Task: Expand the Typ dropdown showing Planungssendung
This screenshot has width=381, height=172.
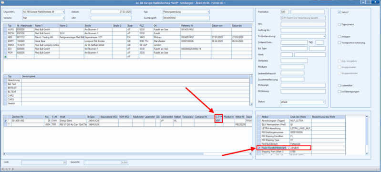Action: [x=208, y=11]
